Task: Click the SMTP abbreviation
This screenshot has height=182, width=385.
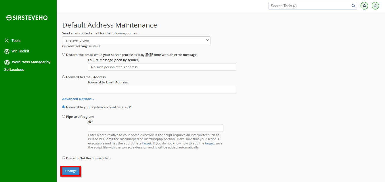Action: (149, 55)
